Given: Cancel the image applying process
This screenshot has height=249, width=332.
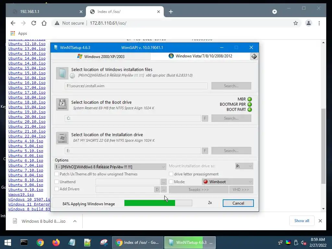Looking at the screenshot, I should (x=238, y=203).
